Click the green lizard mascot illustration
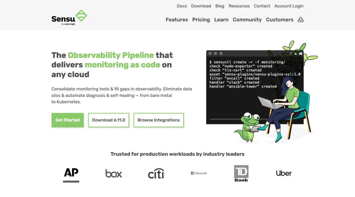The width and height of the screenshot is (355, 197). coord(248,127)
